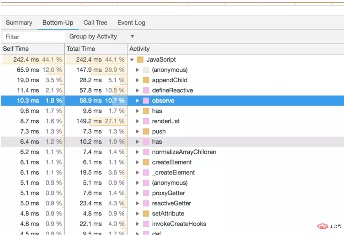
Task: Expand the push row
Action: 138,131
